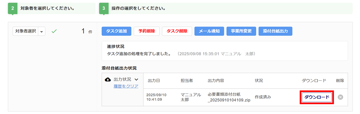Click the green step 3 number badge
The height and width of the screenshot is (114, 360).
tap(103, 8)
